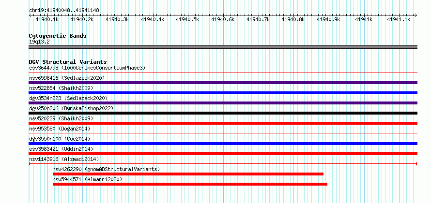Image resolution: width=431 pixels, height=203 pixels.
Task: Click ruler position 41940.2k
Action: tap(82, 19)
